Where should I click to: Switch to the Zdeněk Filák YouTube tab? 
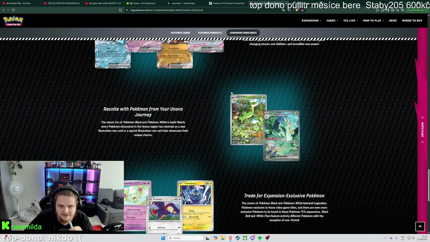pos(21,3)
